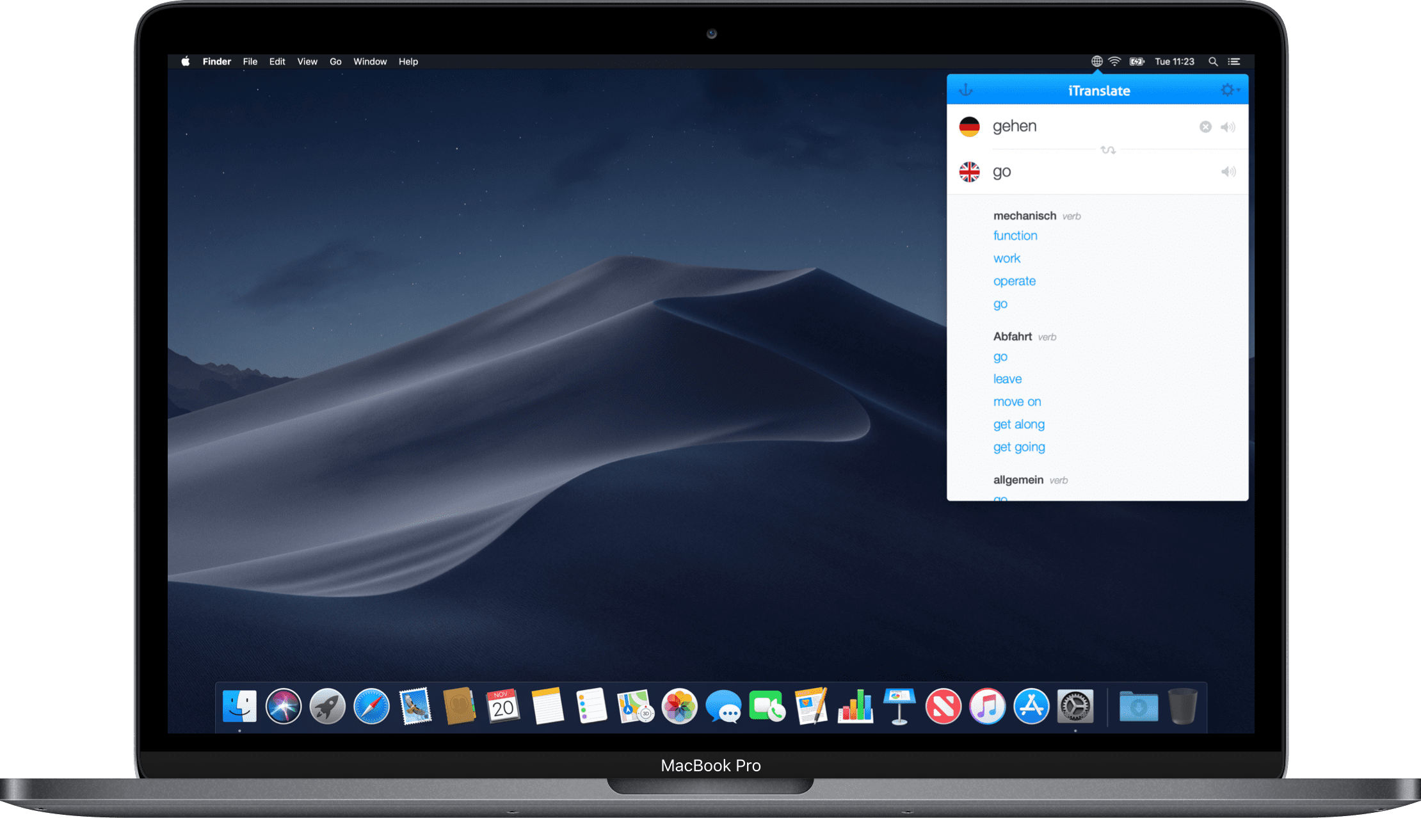Select the 'function' translation link
The height and width of the screenshot is (818, 1421).
click(1015, 236)
